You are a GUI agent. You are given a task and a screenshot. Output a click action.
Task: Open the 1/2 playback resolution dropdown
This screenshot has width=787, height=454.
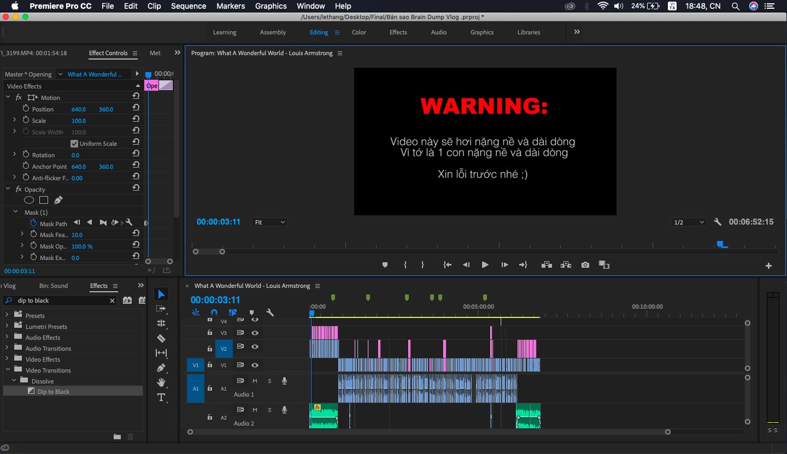click(x=690, y=222)
